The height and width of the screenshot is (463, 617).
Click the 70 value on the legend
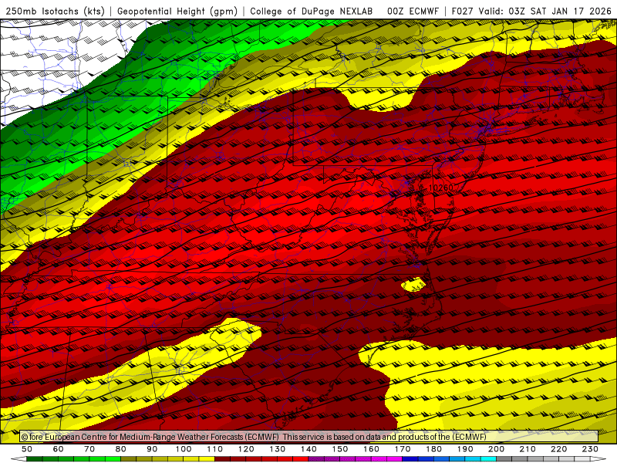click(89, 449)
